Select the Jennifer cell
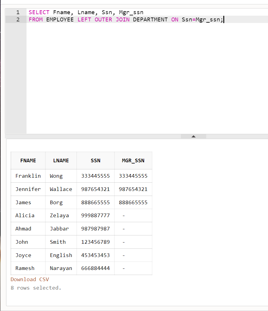 tap(28, 189)
